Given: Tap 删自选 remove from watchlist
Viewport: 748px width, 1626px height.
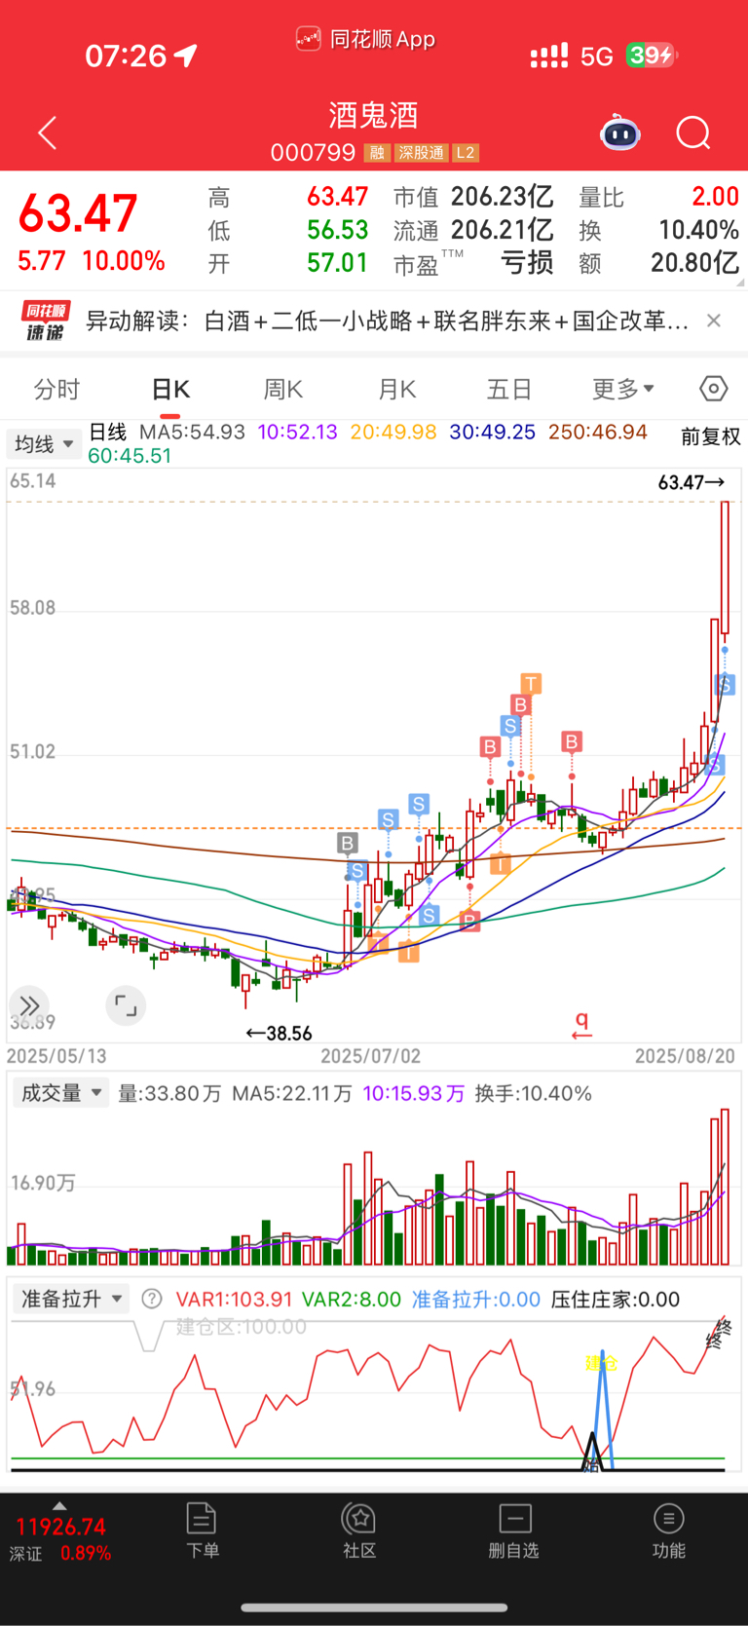Looking at the screenshot, I should pos(514,1531).
